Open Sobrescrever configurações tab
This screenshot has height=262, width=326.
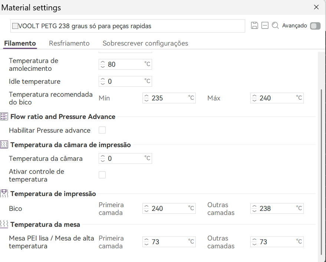[x=145, y=43]
